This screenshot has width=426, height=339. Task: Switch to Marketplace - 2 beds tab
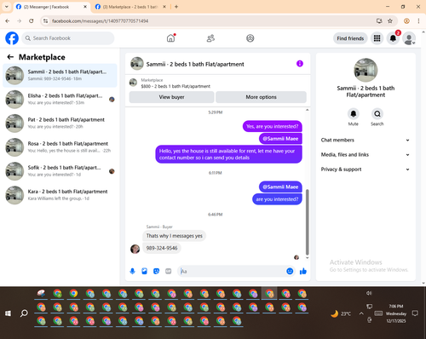[130, 7]
